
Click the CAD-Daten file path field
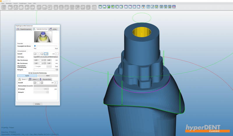46,57
